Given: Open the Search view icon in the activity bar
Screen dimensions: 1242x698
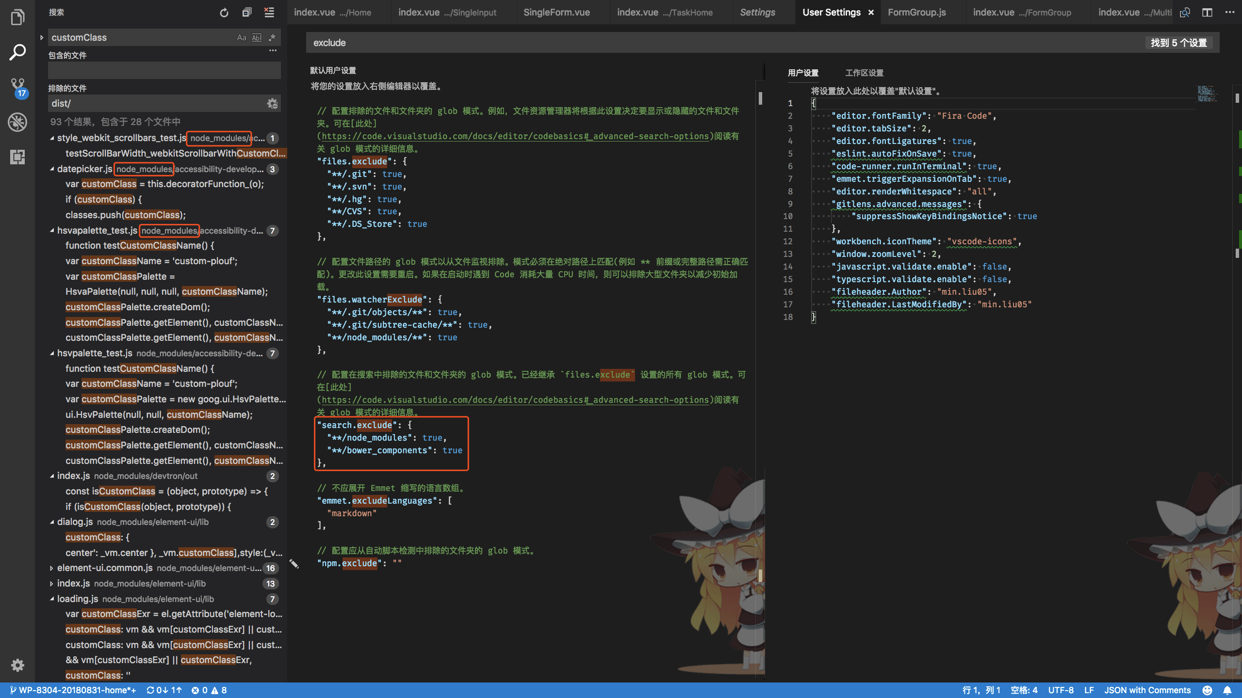Looking at the screenshot, I should (x=17, y=52).
